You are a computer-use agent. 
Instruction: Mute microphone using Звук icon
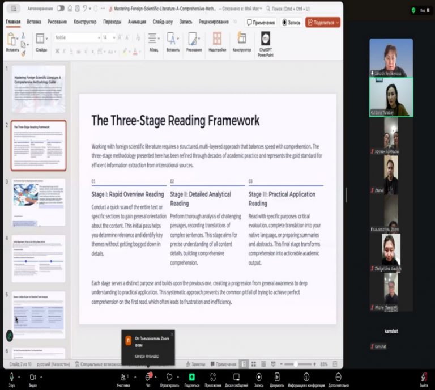pos(11,377)
